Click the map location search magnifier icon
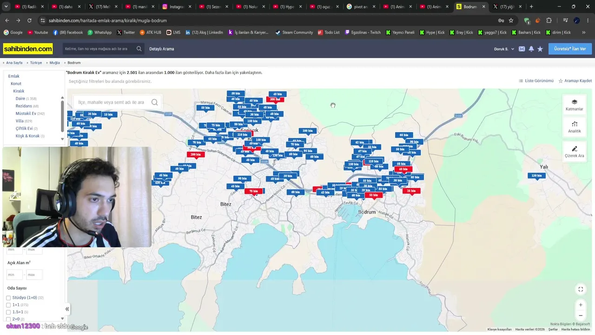This screenshot has height=335, width=595. click(x=154, y=102)
